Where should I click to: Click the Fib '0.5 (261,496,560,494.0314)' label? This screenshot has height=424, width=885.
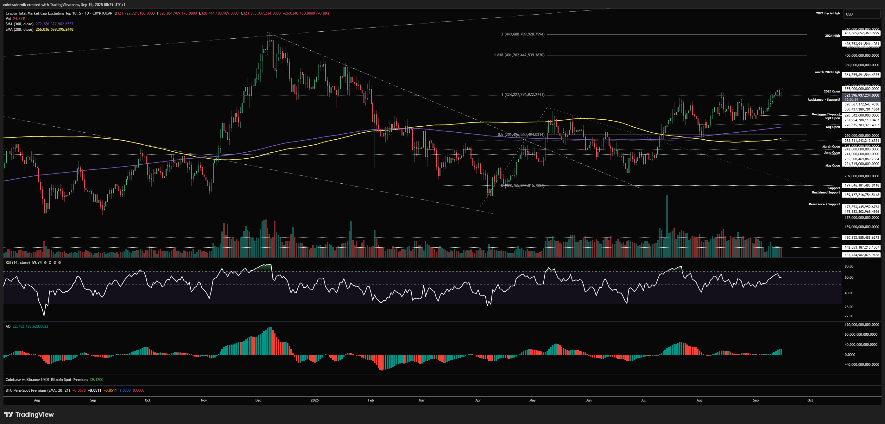tap(521, 135)
